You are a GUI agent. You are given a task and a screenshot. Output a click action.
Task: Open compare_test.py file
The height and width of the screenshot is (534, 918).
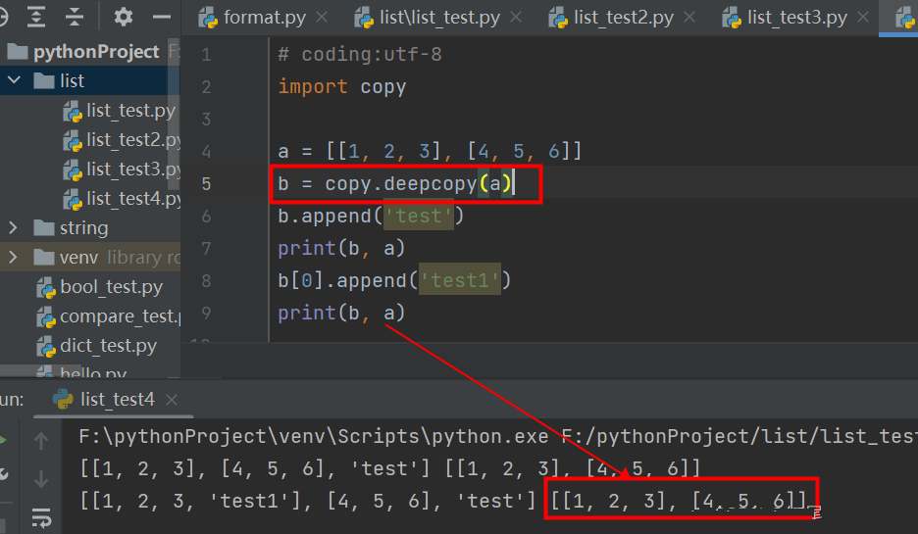pos(120,316)
